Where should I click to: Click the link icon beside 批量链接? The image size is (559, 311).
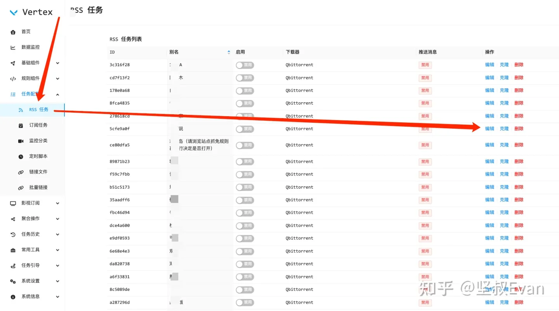pyautogui.click(x=21, y=187)
